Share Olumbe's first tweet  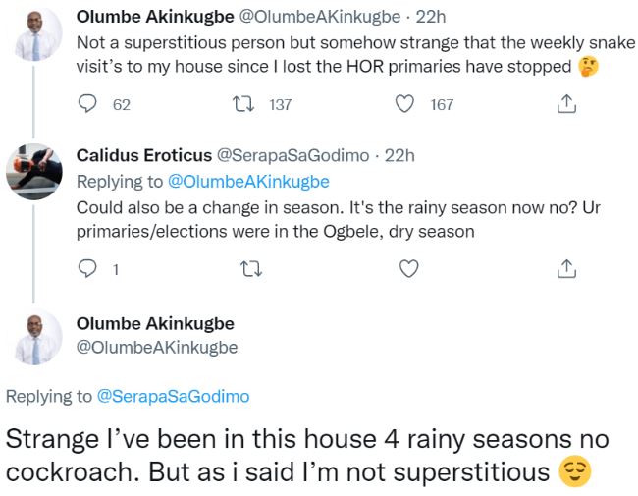pyautogui.click(x=565, y=104)
